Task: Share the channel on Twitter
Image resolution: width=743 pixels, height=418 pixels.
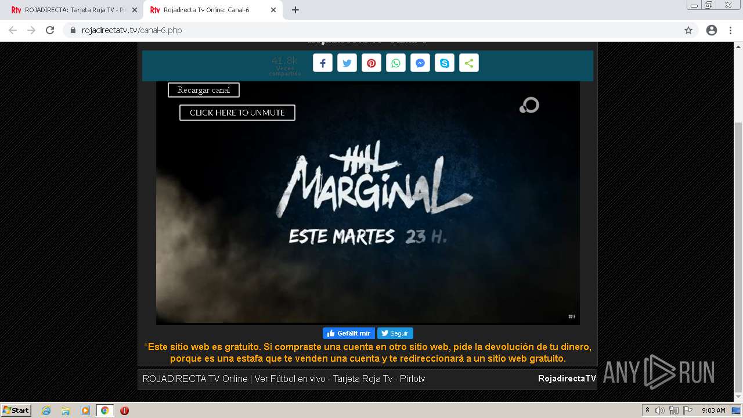Action: coord(347,63)
